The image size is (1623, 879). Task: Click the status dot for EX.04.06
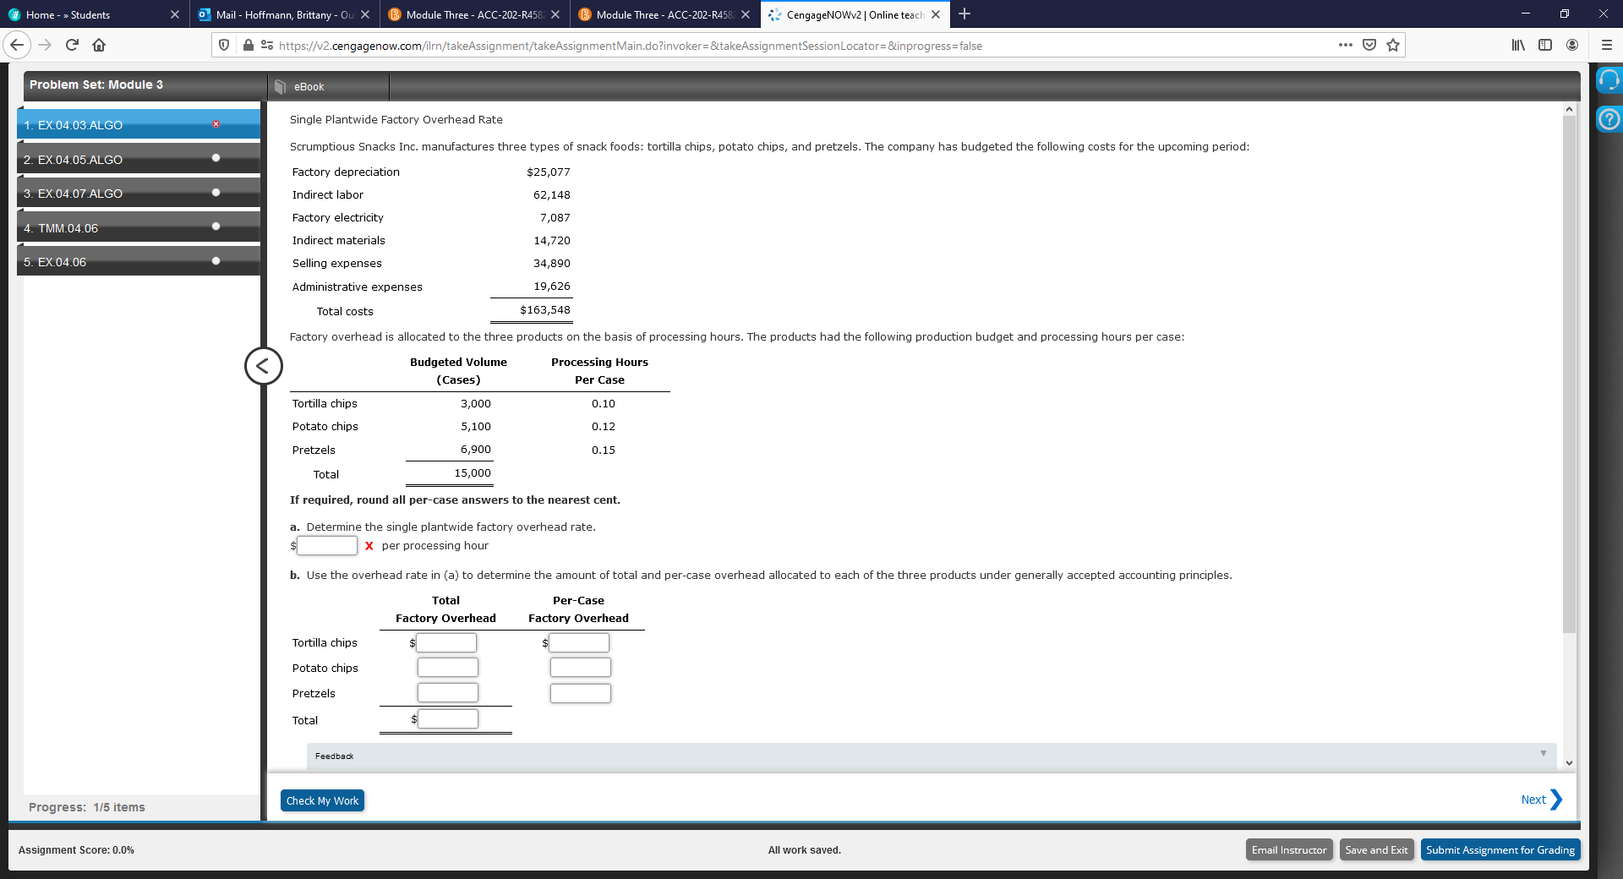216,260
